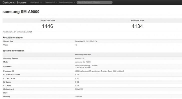The image size is (182, 99).
Task: Expand the Geekbench 3 dropdown menu
Action: point(36,2)
